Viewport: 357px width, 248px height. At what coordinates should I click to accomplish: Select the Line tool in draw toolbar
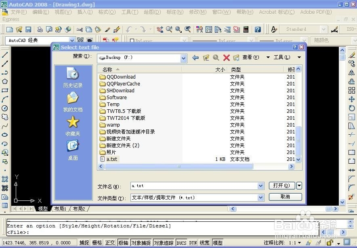(x=5, y=55)
